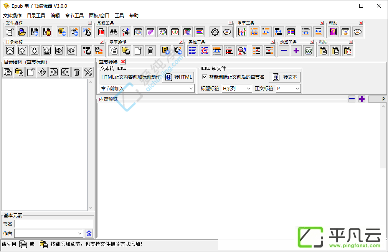Screen dimensions: 388x252
Task: Expand the 作者 combo box
Action: (x=80, y=233)
